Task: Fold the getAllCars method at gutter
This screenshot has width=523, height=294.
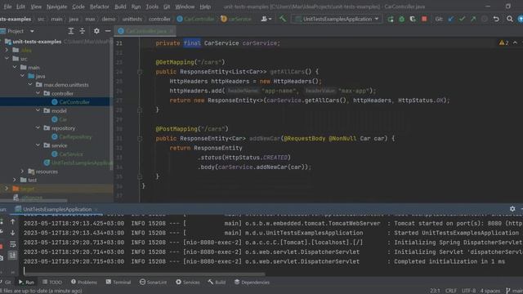Action: click(x=140, y=72)
